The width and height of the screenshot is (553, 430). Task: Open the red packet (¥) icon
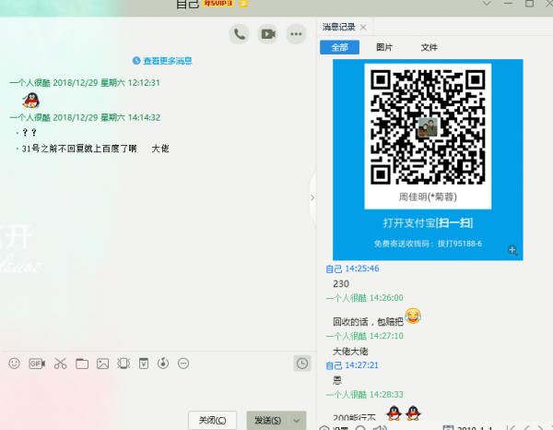point(144,364)
